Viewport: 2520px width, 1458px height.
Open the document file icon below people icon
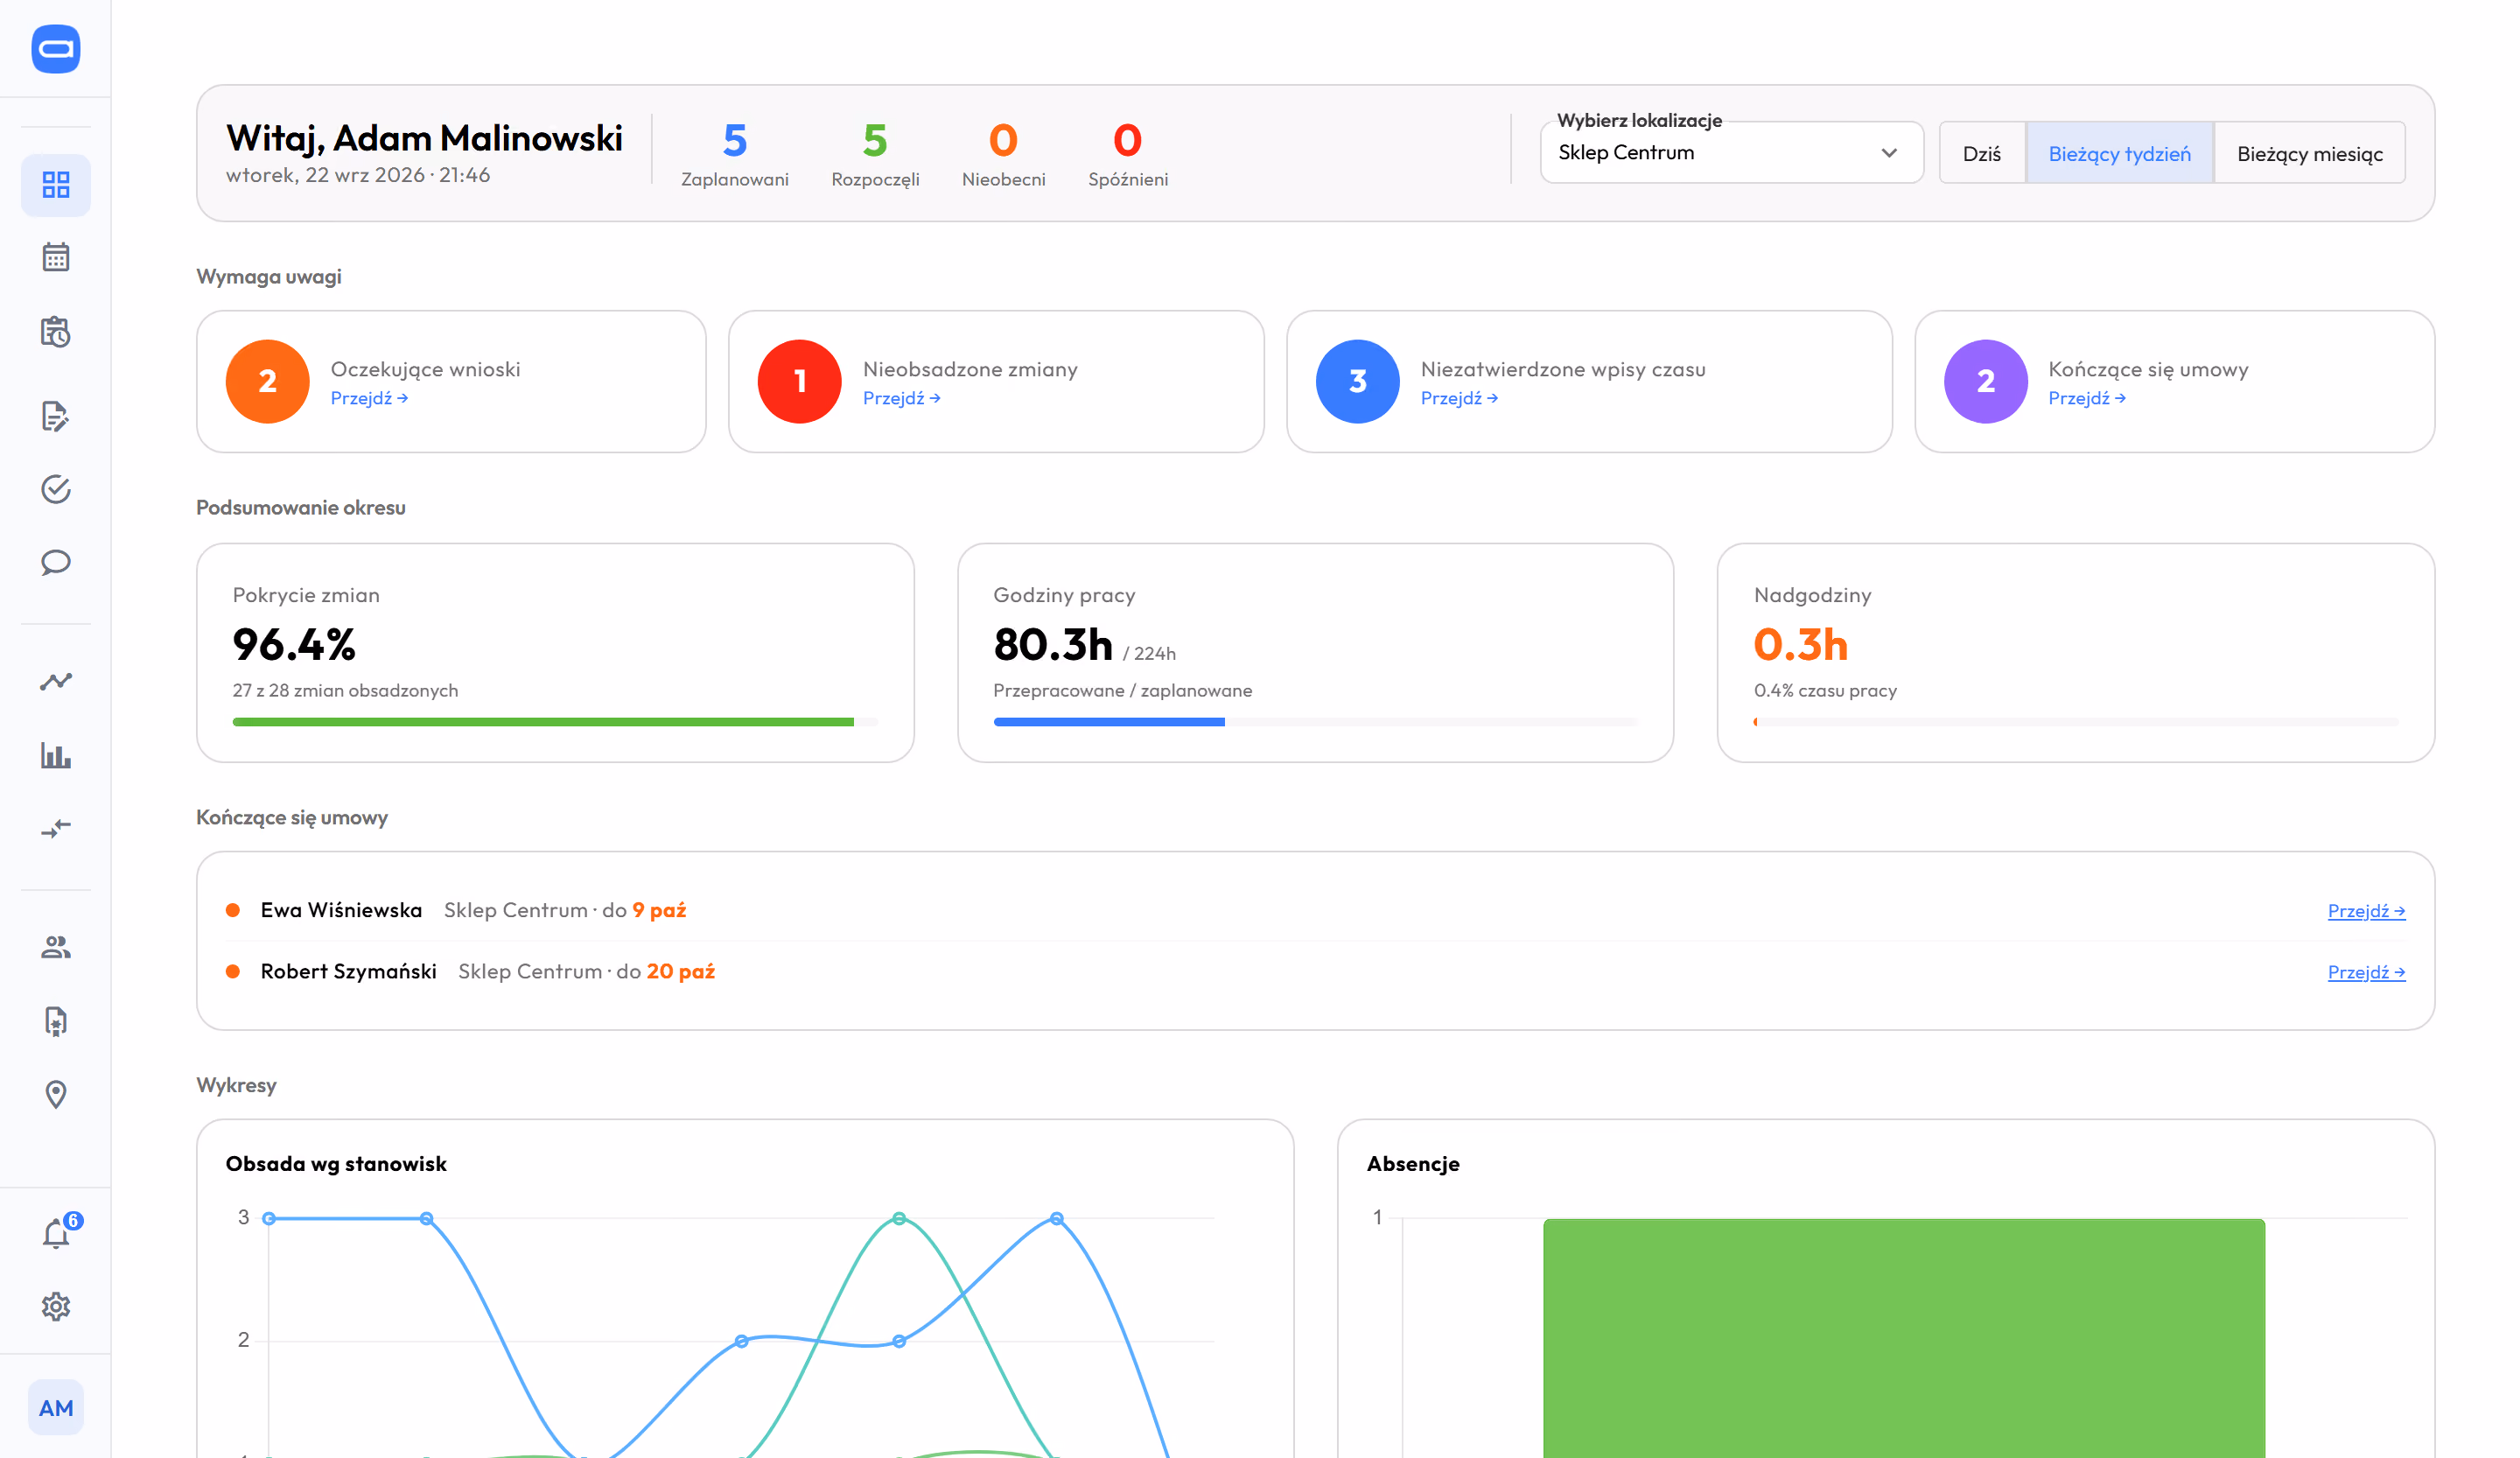[56, 1021]
